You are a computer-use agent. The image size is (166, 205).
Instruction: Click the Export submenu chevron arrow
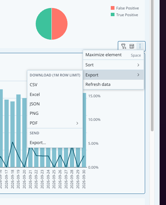point(138,75)
